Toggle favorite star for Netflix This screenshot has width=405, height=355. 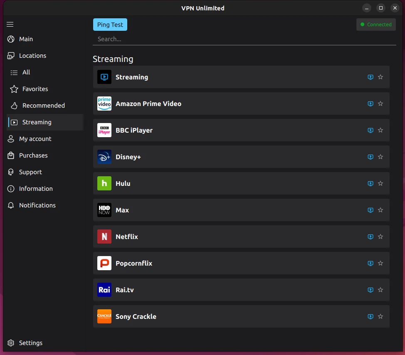coord(380,237)
